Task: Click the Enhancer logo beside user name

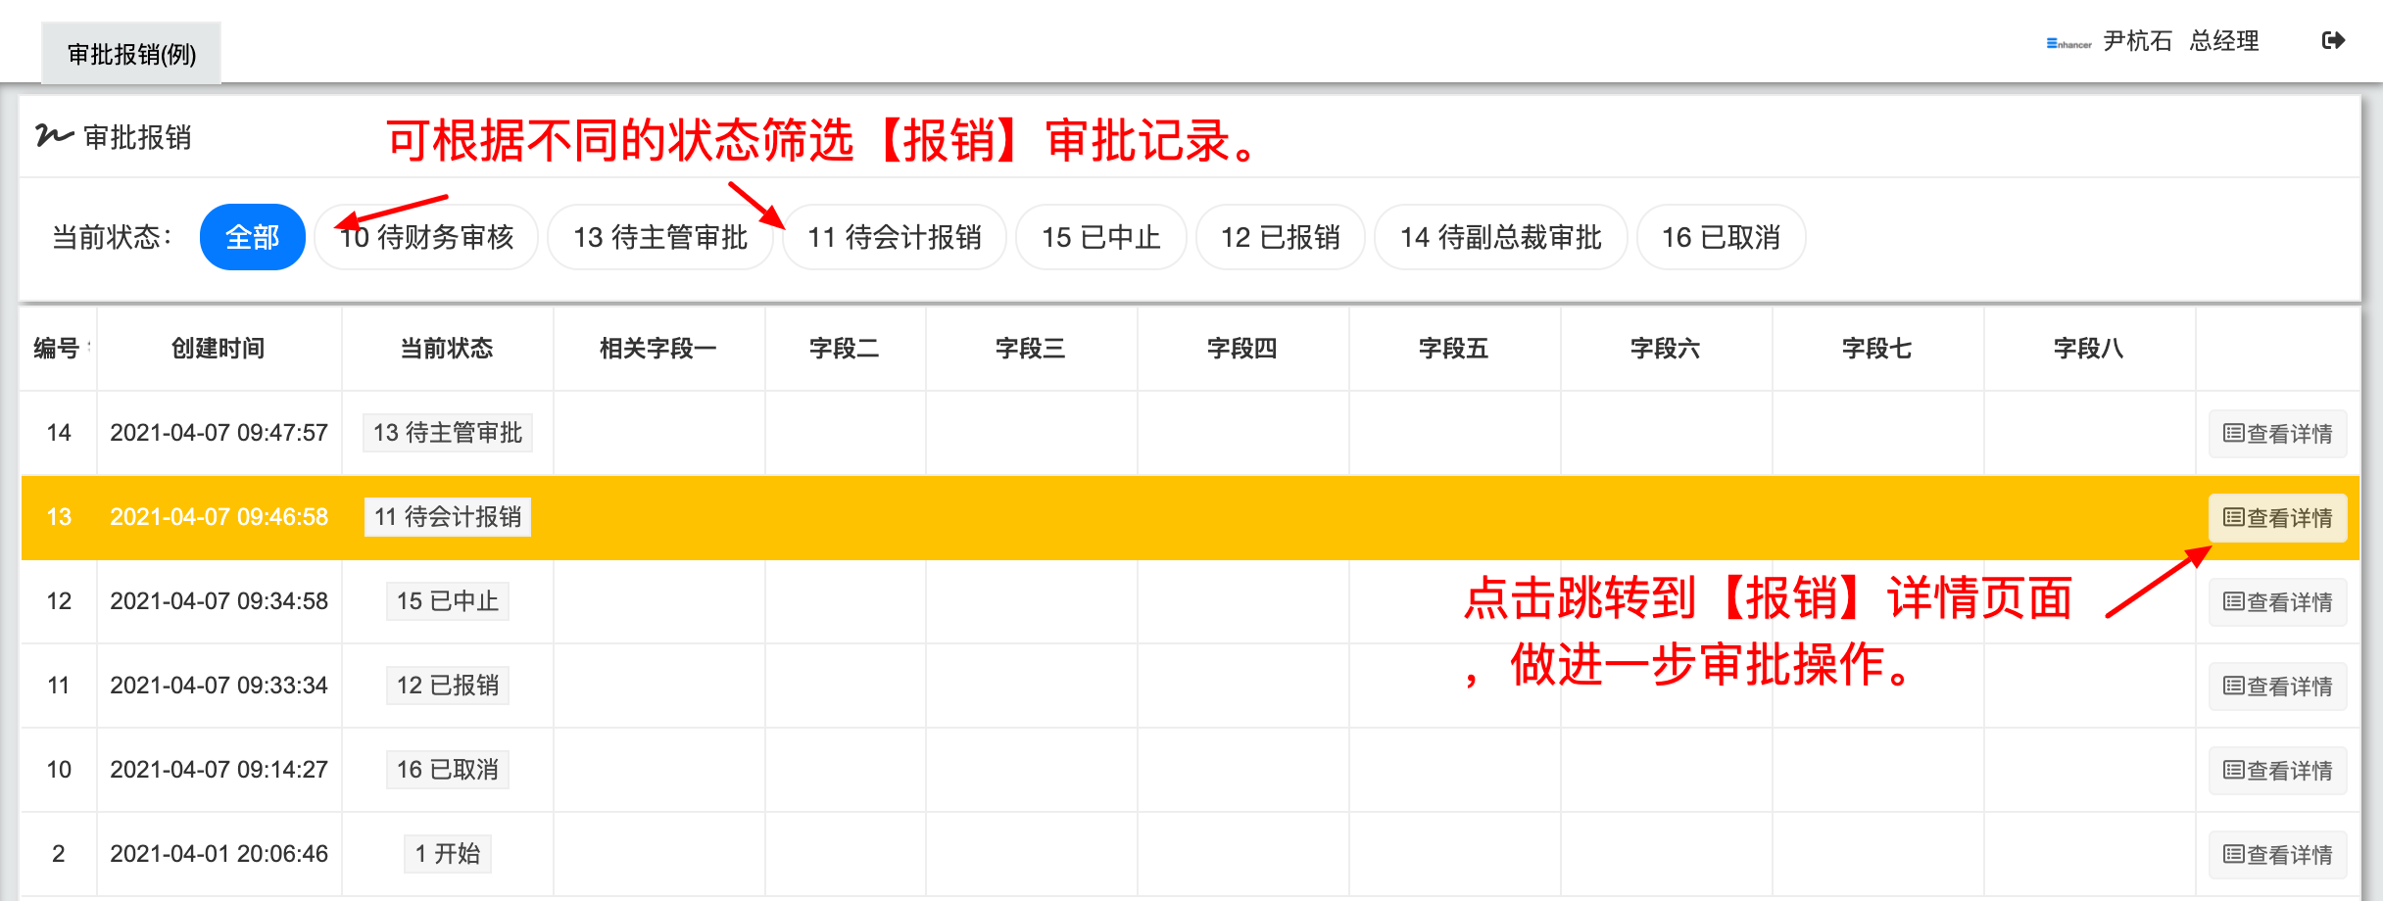Action: [x=2068, y=43]
